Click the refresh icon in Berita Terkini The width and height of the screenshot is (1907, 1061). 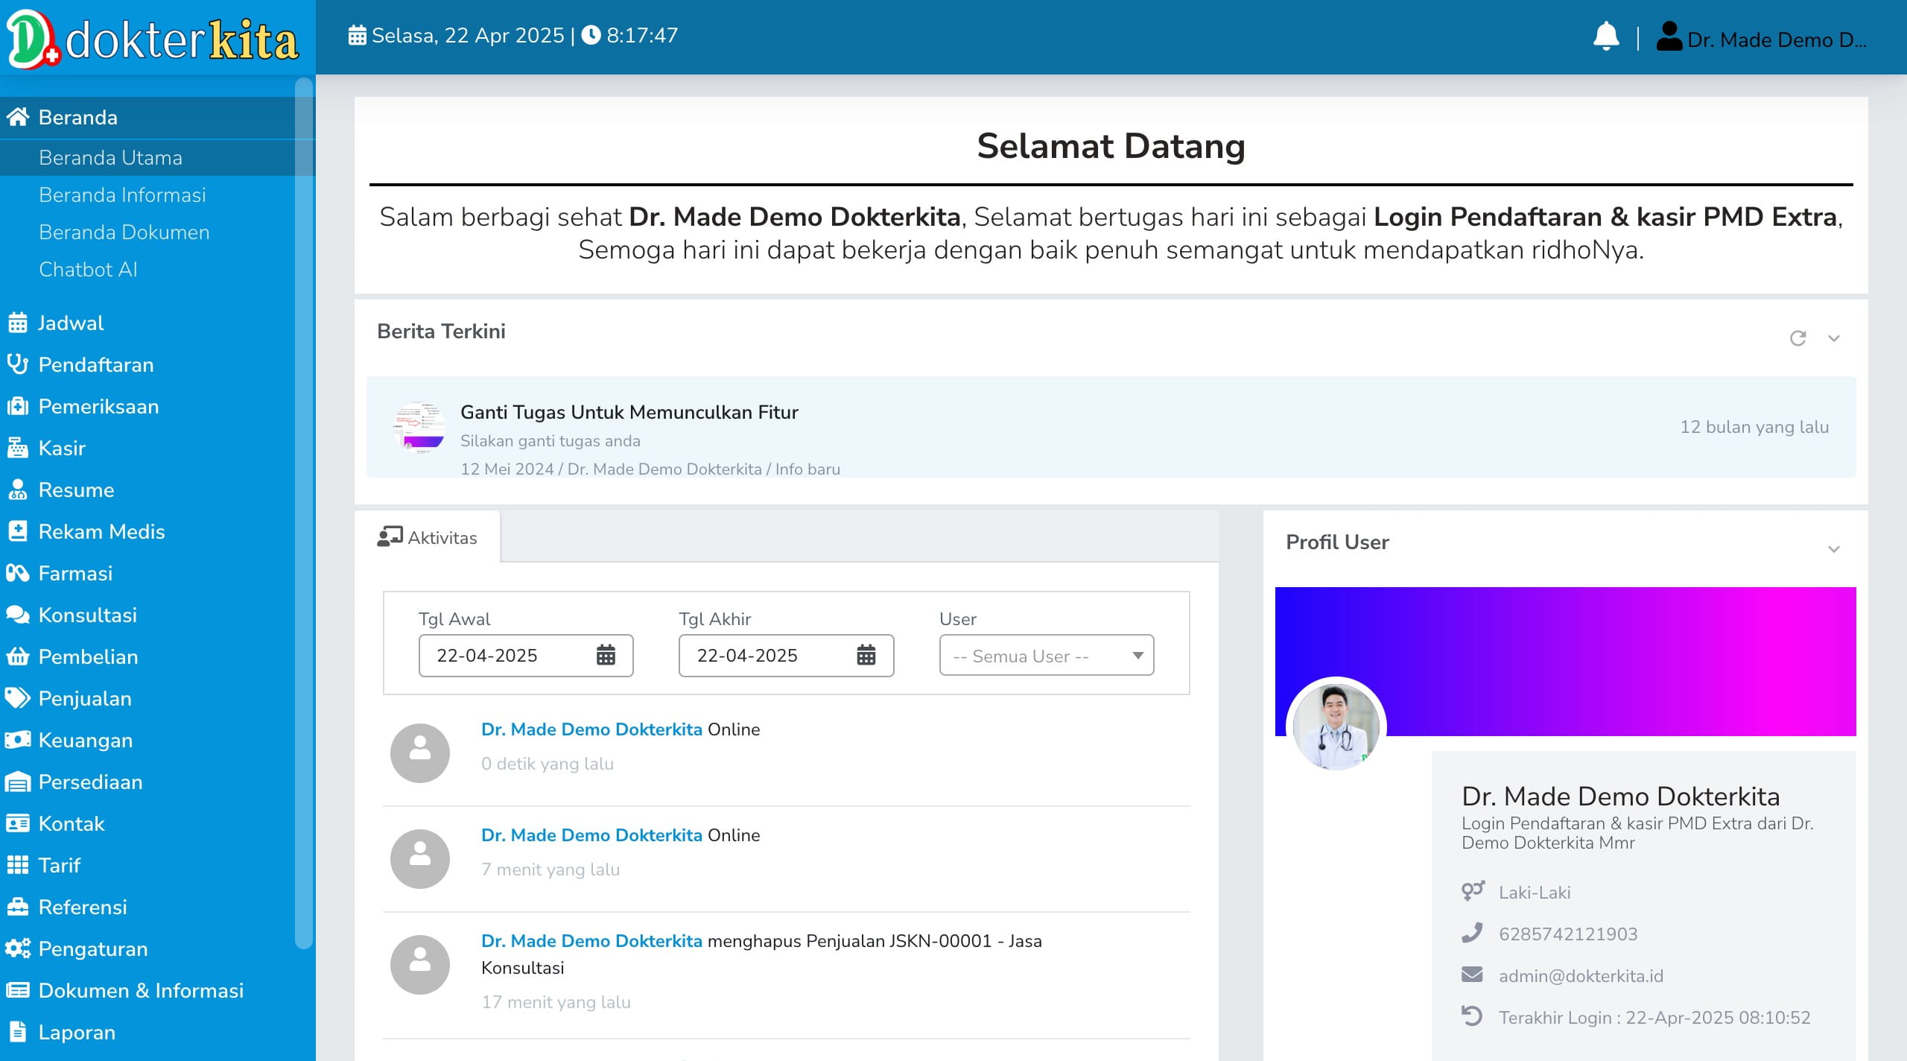[x=1797, y=338]
